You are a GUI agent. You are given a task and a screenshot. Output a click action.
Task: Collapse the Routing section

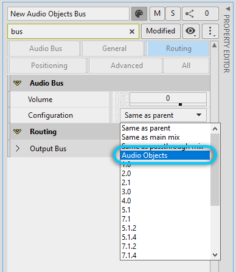tap(17, 132)
